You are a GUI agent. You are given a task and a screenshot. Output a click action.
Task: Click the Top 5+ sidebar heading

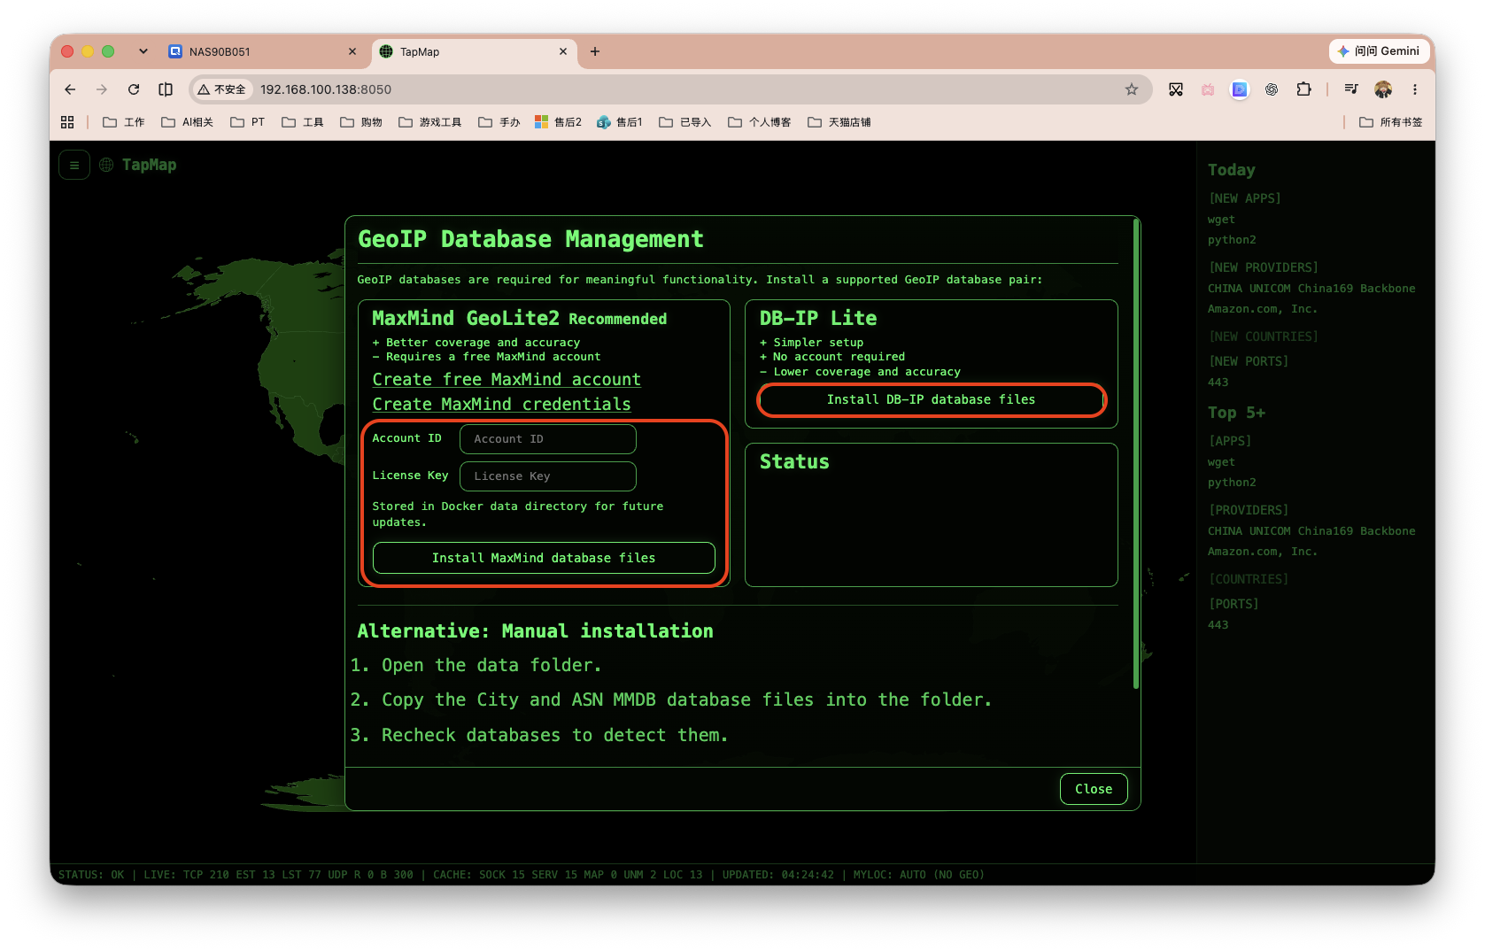(x=1236, y=412)
